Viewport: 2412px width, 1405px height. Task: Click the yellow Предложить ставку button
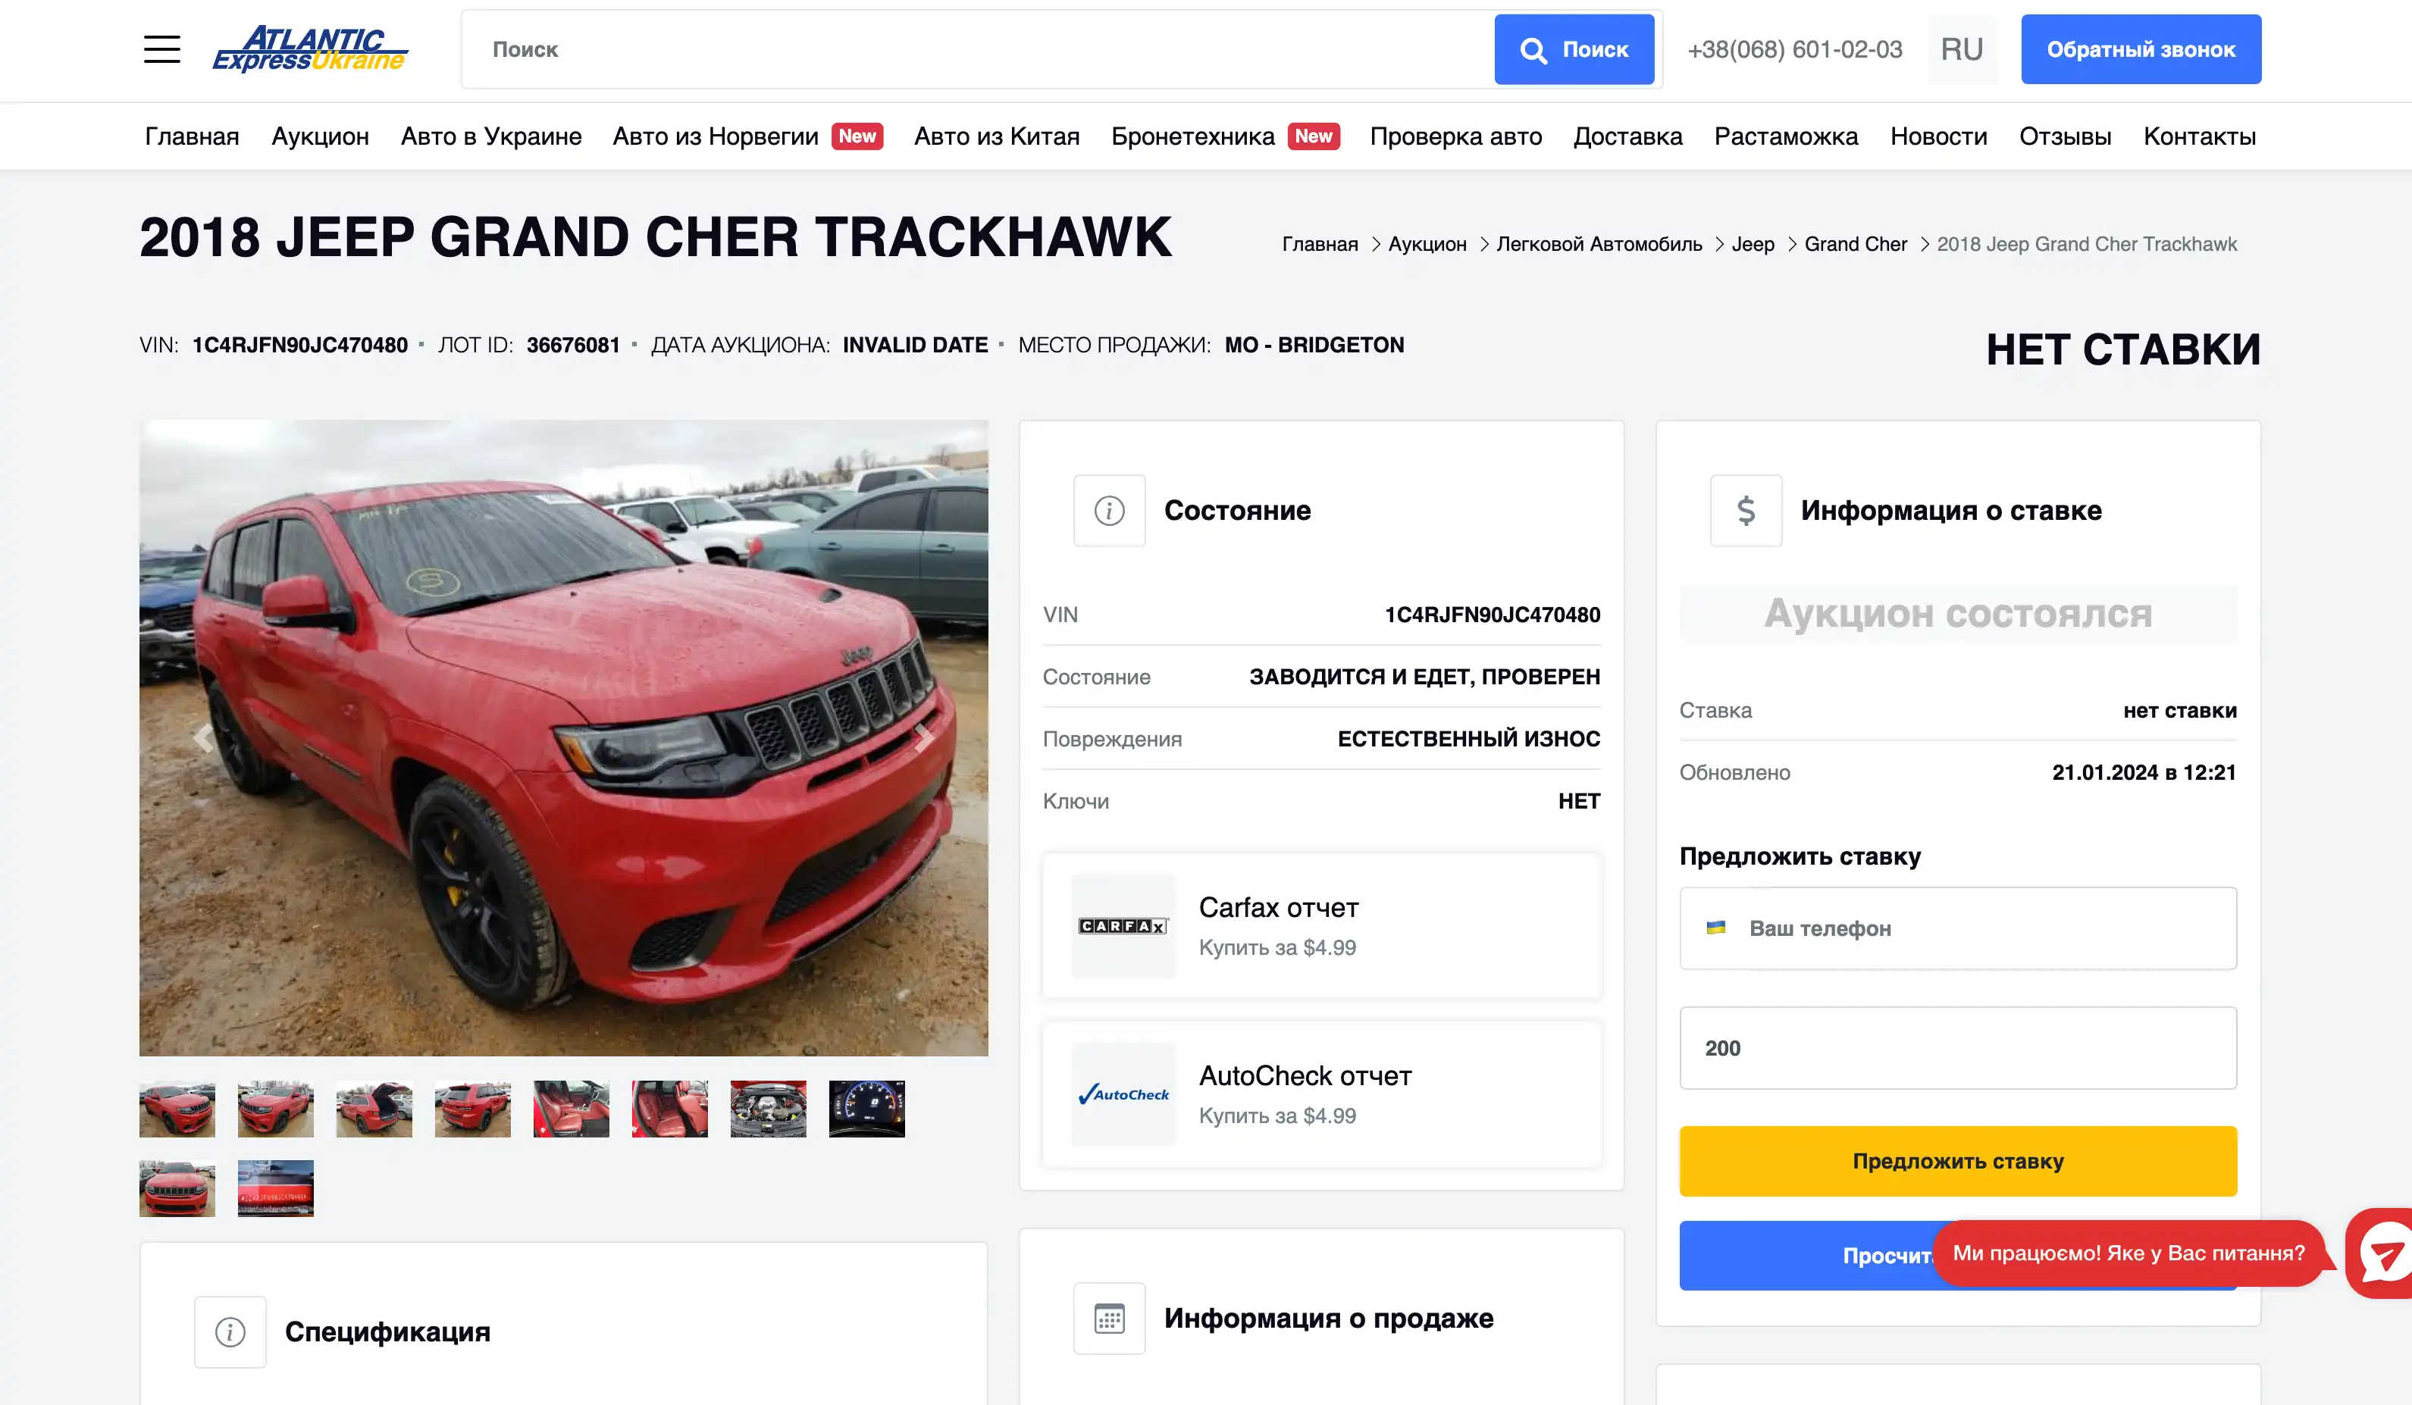1957,1161
